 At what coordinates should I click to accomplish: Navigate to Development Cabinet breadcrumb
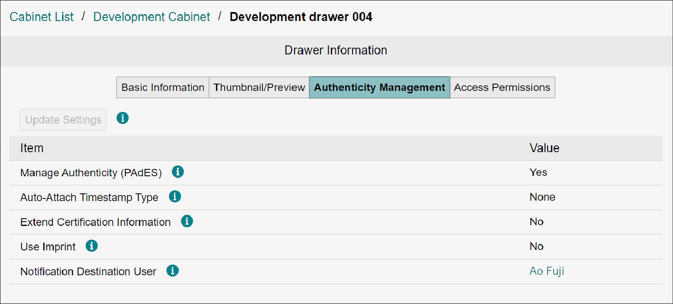click(x=152, y=17)
